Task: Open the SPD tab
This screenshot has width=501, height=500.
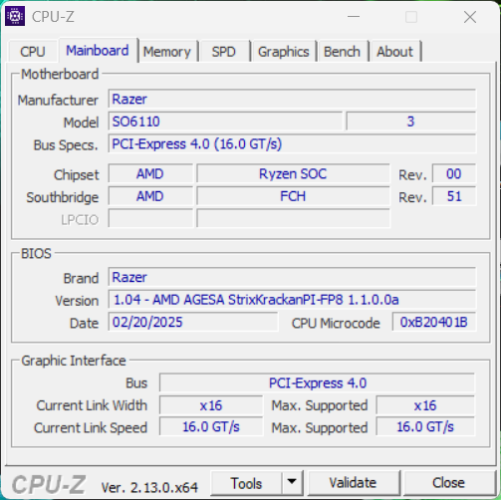Action: point(224,52)
